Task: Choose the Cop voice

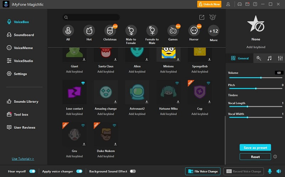Action: coord(200,92)
